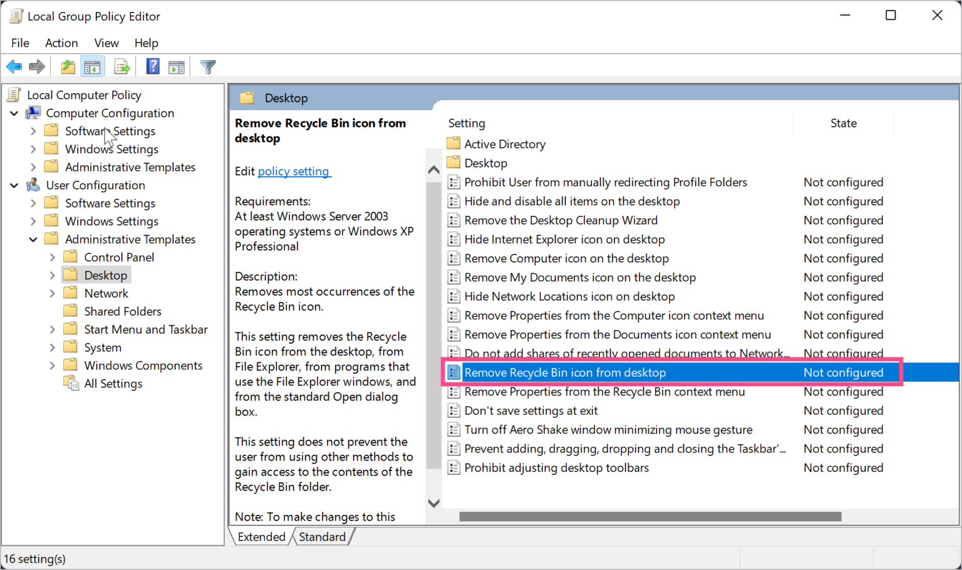Click the description pane scroll up arrow
Screen dimensions: 962x570
[x=433, y=170]
